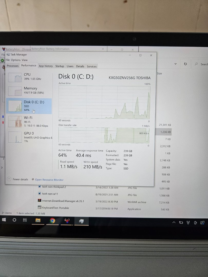Open the Windows Start menu

click(4, 220)
